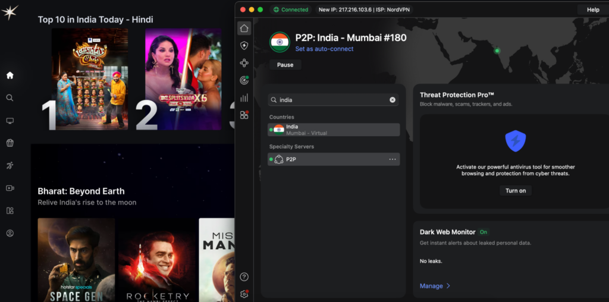The height and width of the screenshot is (302, 609).
Task: Open the Space Gen poster
Action: pos(77,260)
